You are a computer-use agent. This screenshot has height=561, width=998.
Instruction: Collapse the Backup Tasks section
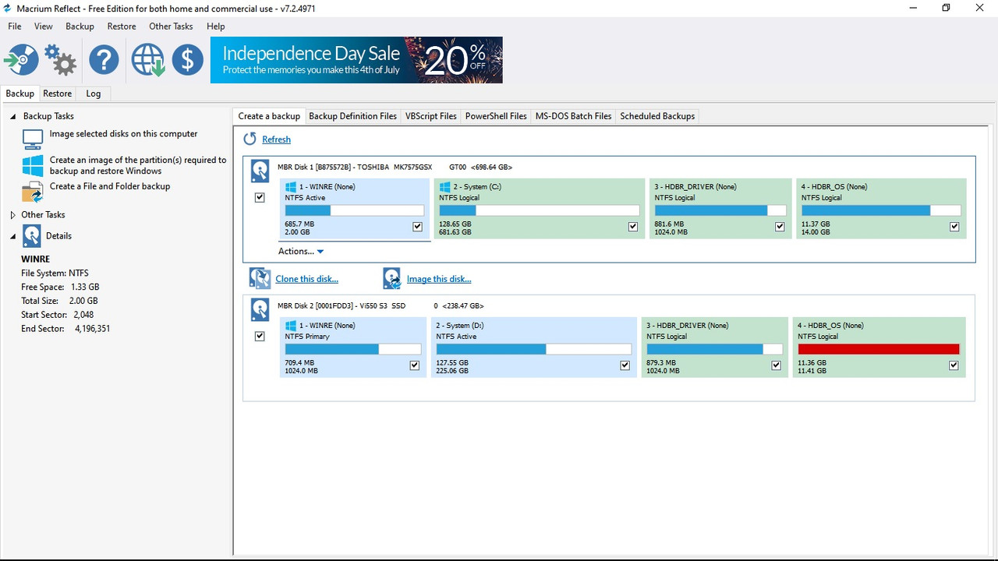(12, 116)
